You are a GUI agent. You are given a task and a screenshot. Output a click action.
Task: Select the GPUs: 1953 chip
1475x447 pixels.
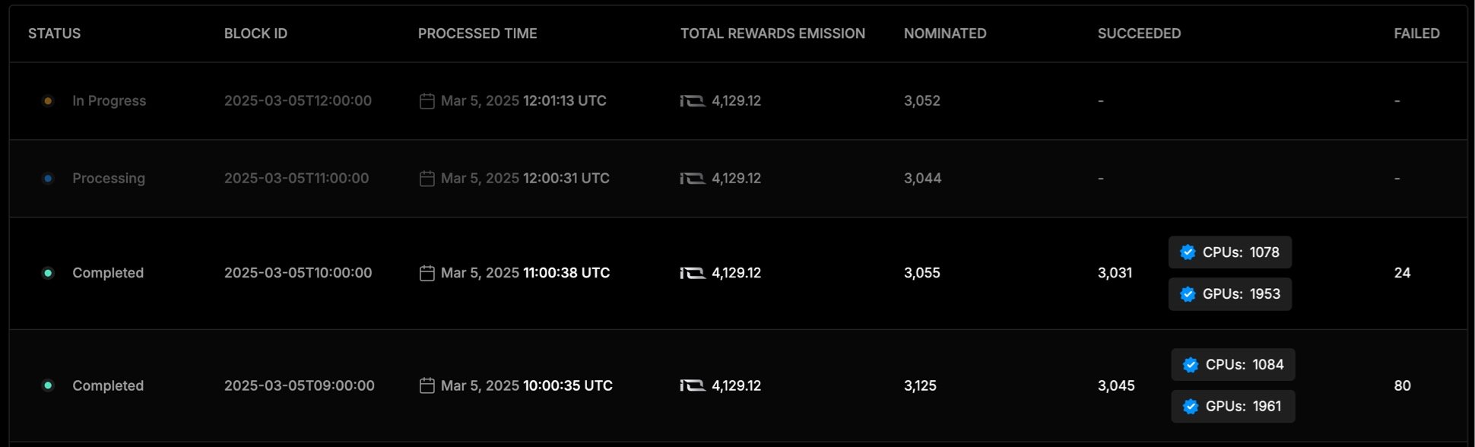(x=1230, y=294)
